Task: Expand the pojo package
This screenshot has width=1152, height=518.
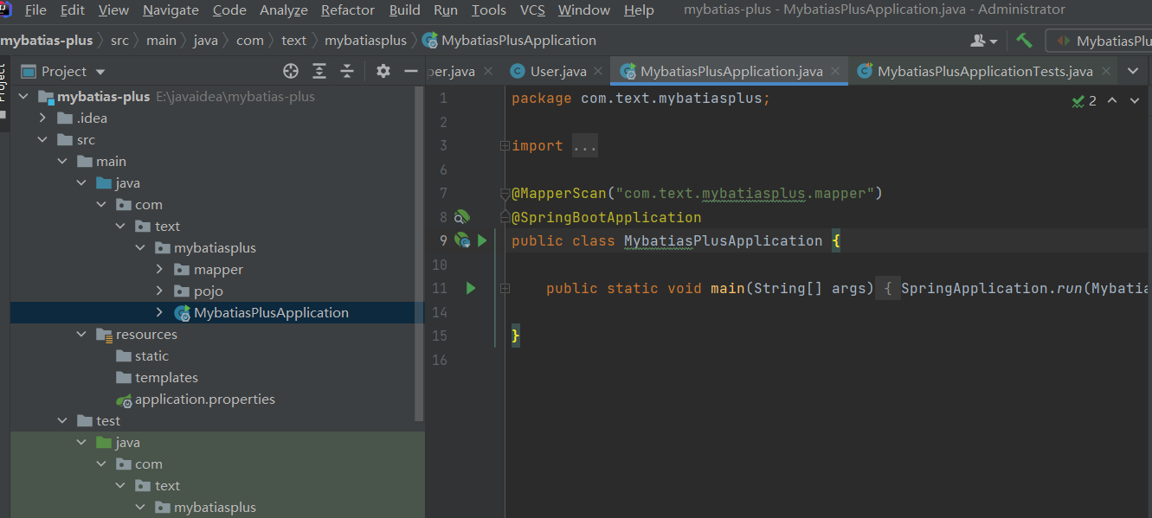Action: point(159,291)
